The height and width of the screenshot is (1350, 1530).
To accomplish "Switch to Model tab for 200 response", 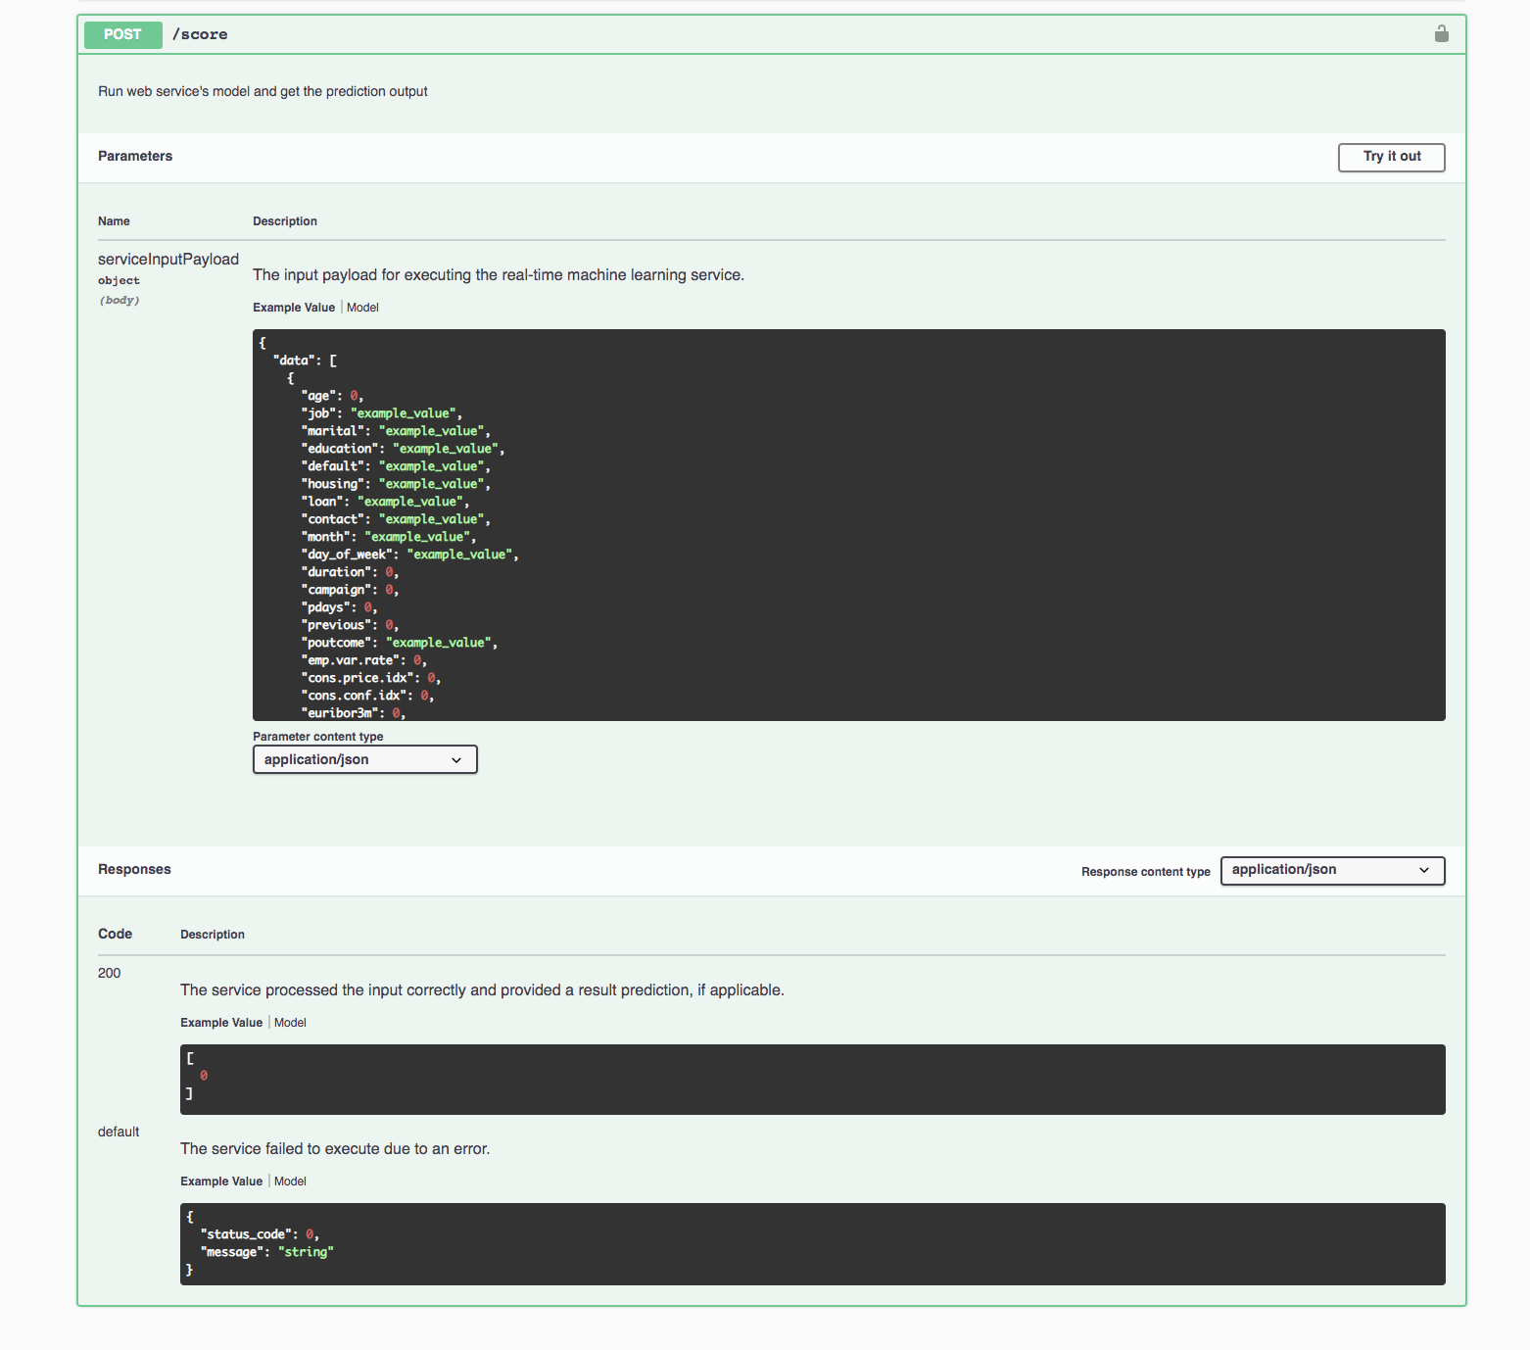I will tap(290, 1023).
